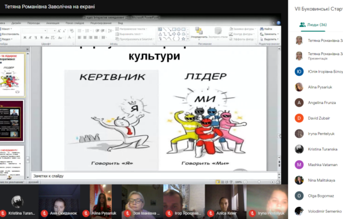Click the bold Ж formatting button

tap(25, 38)
